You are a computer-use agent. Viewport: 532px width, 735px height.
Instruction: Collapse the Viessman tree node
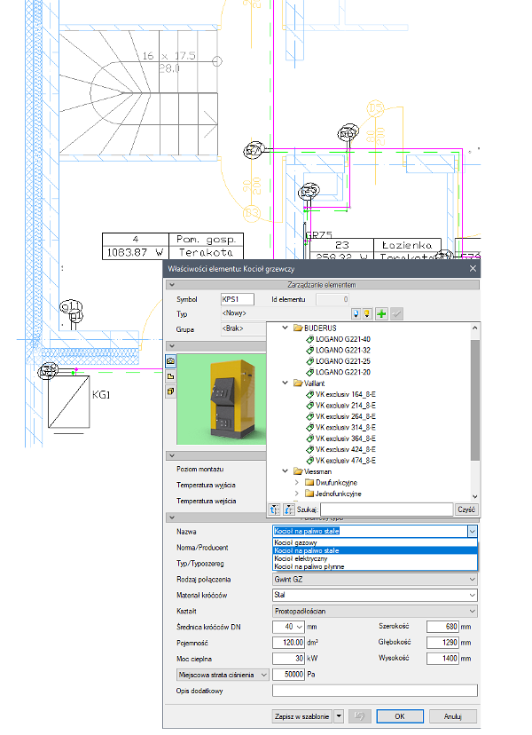point(285,471)
